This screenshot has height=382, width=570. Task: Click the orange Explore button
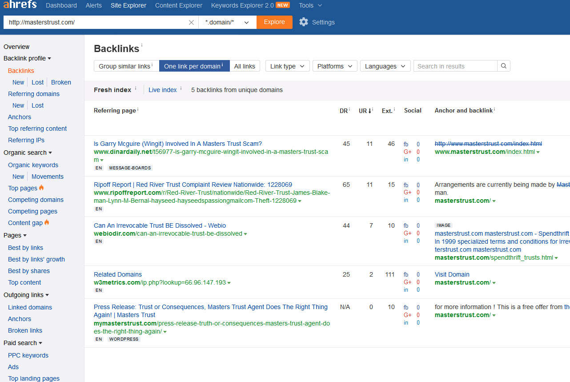point(274,22)
